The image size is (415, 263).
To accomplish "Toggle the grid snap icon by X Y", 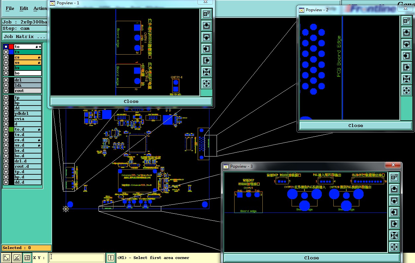I will pyautogui.click(x=27, y=258).
